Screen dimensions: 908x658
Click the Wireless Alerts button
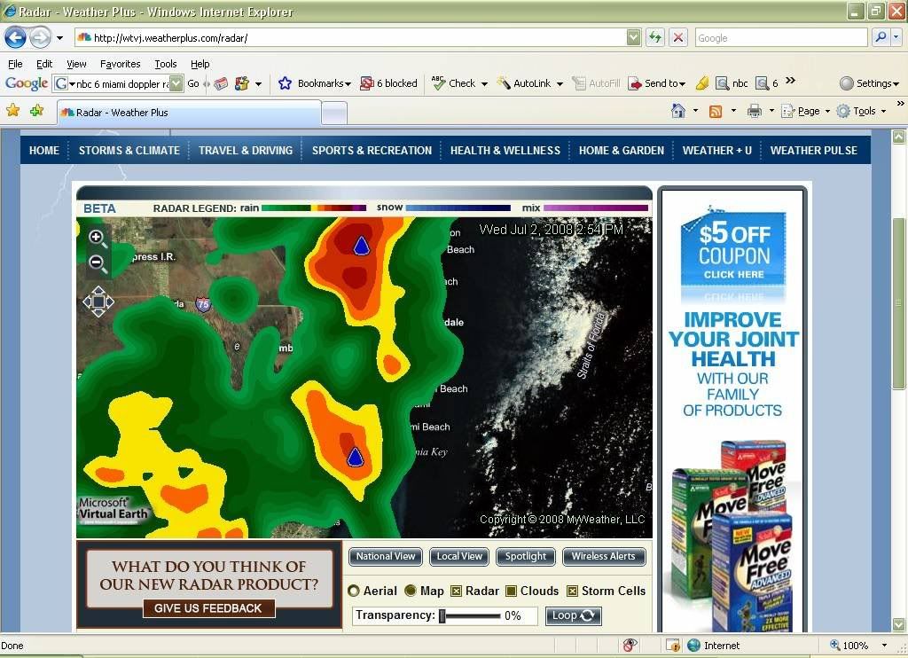pos(603,557)
